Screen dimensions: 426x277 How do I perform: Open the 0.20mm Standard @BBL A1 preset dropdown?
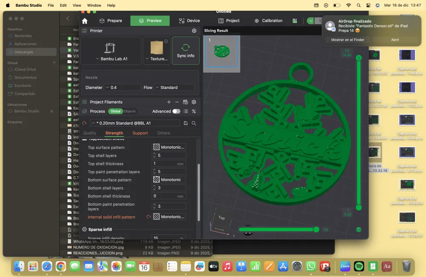coord(135,123)
